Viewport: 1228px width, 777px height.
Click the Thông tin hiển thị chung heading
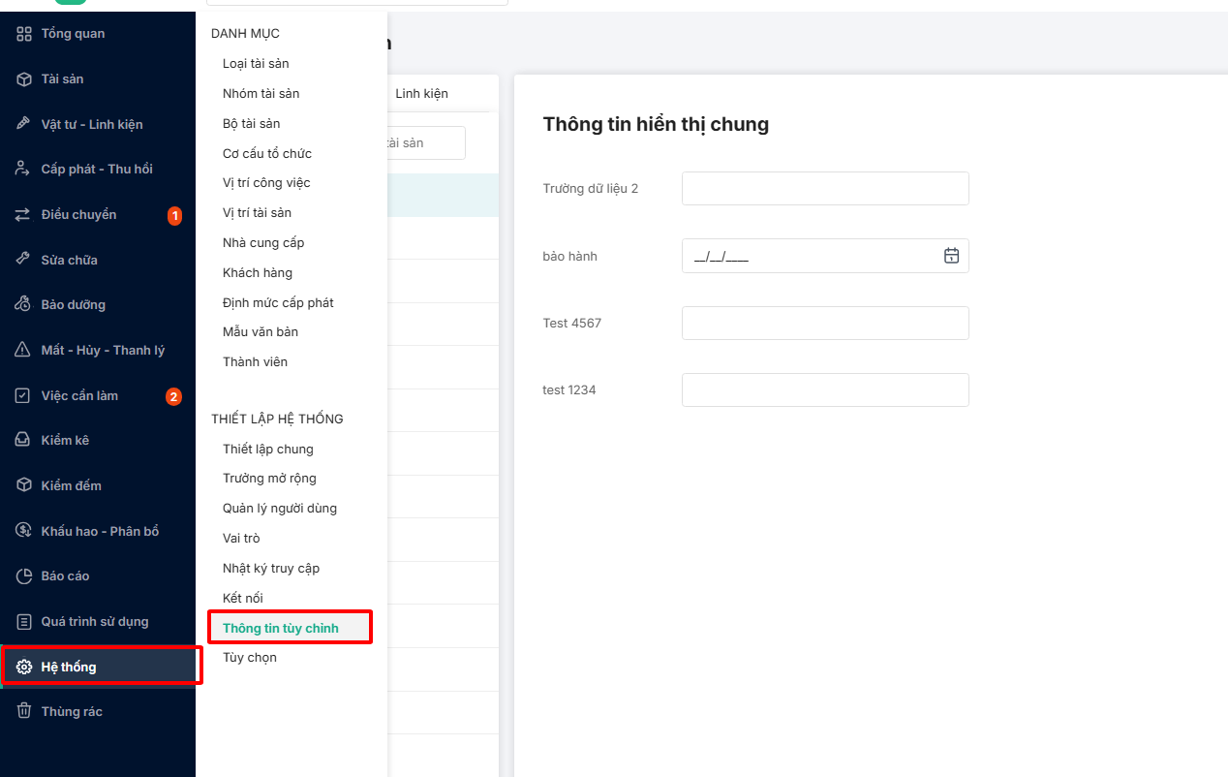coord(656,124)
